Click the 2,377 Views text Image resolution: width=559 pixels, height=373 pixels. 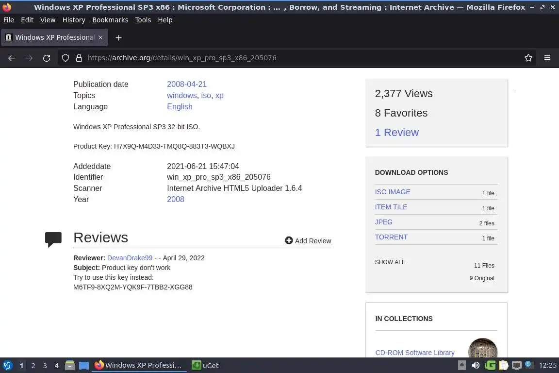tap(404, 94)
